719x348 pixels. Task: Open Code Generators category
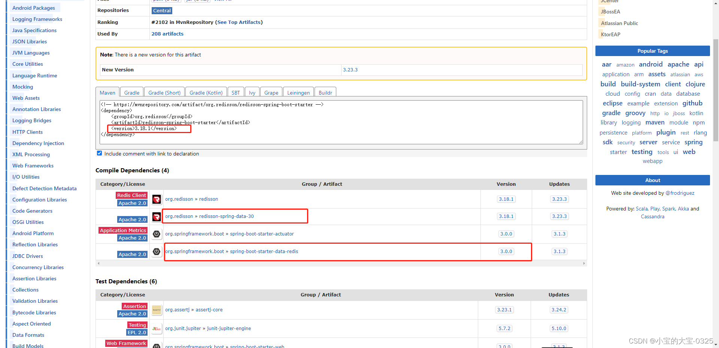32,211
